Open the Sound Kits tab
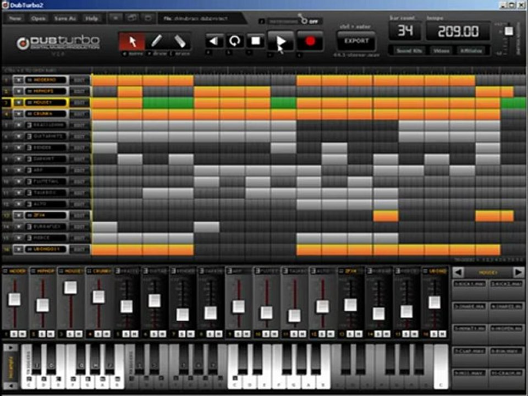528x396 pixels. [409, 51]
